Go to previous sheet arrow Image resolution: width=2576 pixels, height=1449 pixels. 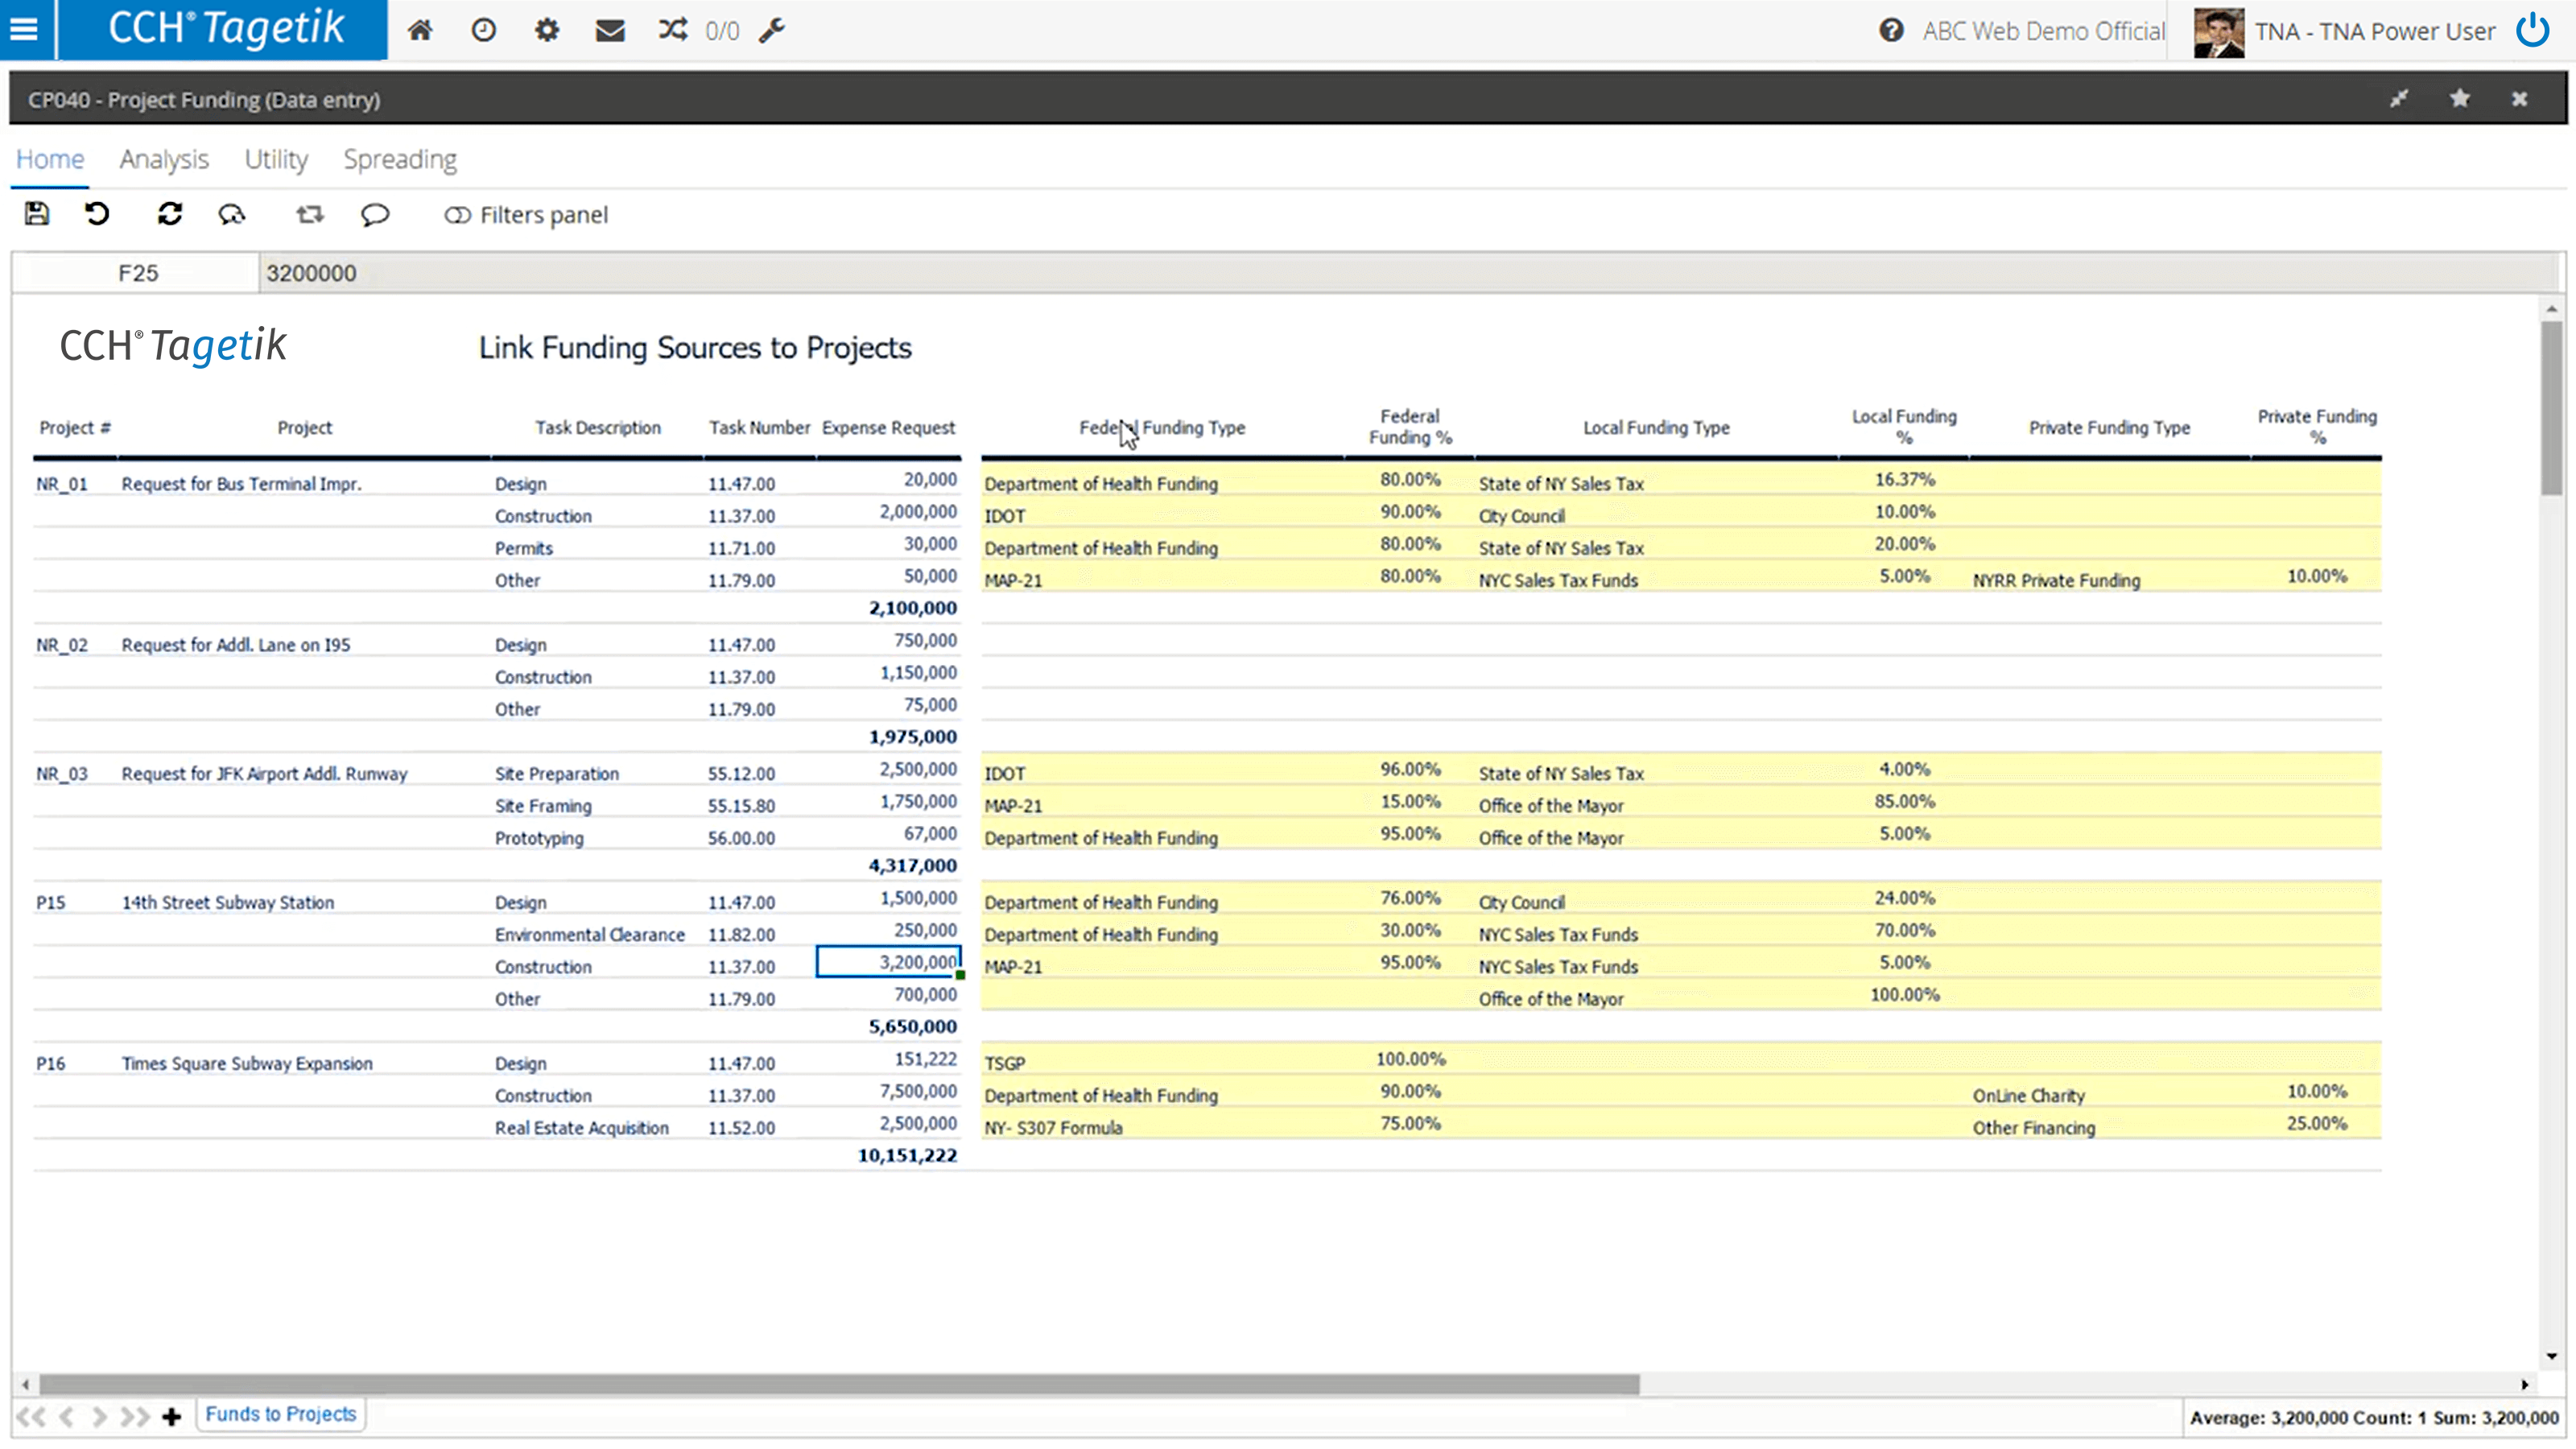[x=67, y=1416]
